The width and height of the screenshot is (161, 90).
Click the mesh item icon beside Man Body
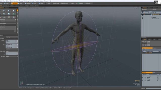(x=152, y=14)
